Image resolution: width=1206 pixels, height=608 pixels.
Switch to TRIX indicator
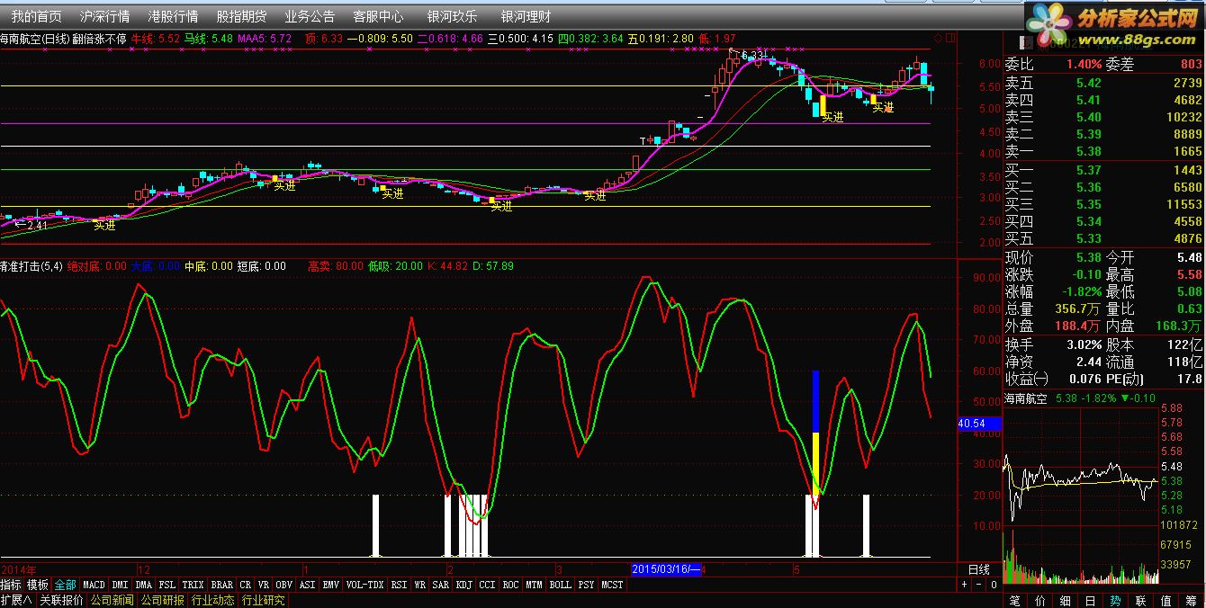(193, 585)
